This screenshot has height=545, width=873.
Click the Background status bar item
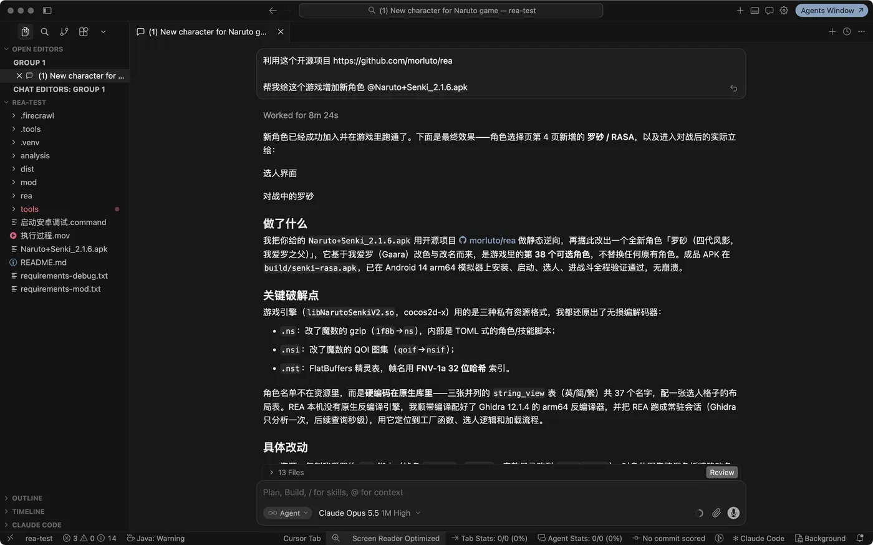[820, 539]
